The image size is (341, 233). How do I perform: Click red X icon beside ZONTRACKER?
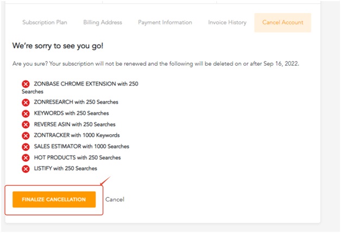click(x=26, y=136)
